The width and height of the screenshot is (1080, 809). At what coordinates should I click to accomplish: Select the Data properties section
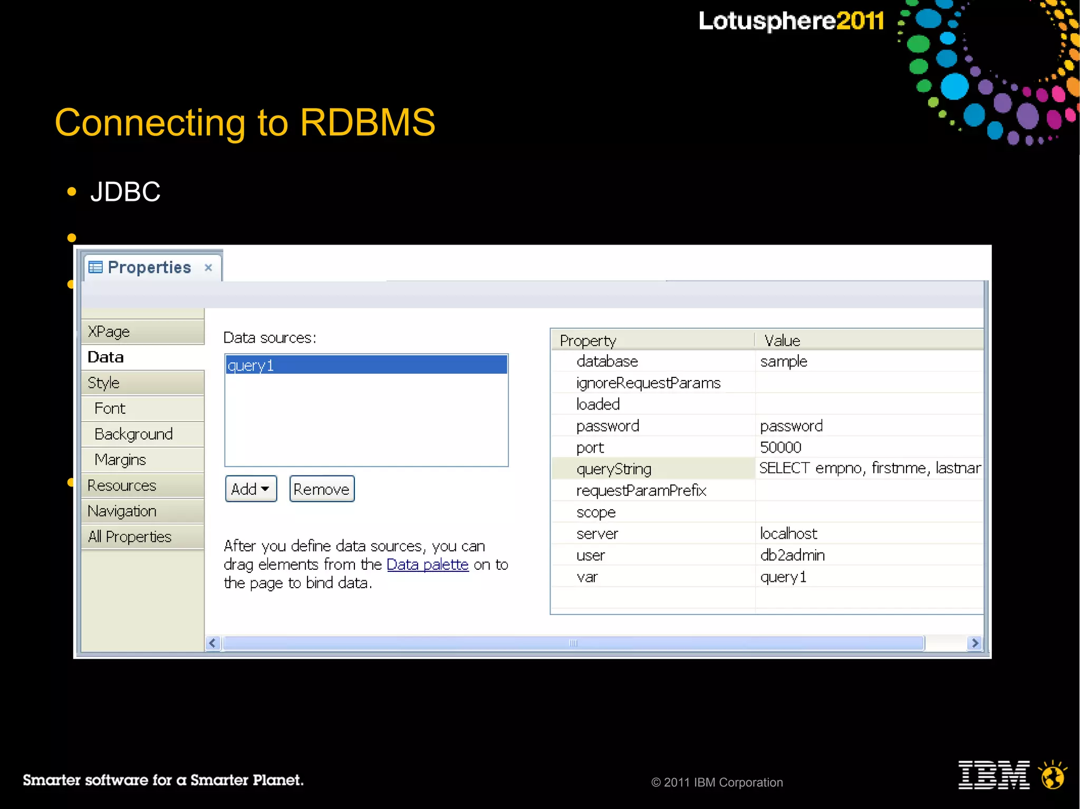pyautogui.click(x=142, y=357)
